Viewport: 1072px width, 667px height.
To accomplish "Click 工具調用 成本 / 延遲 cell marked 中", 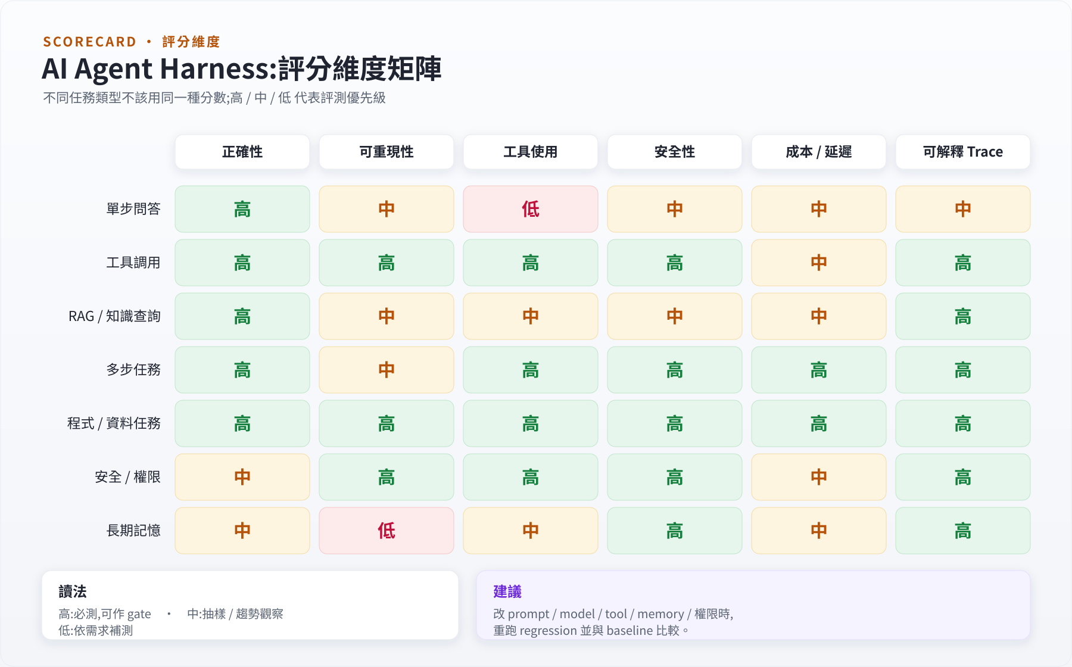I will (819, 263).
